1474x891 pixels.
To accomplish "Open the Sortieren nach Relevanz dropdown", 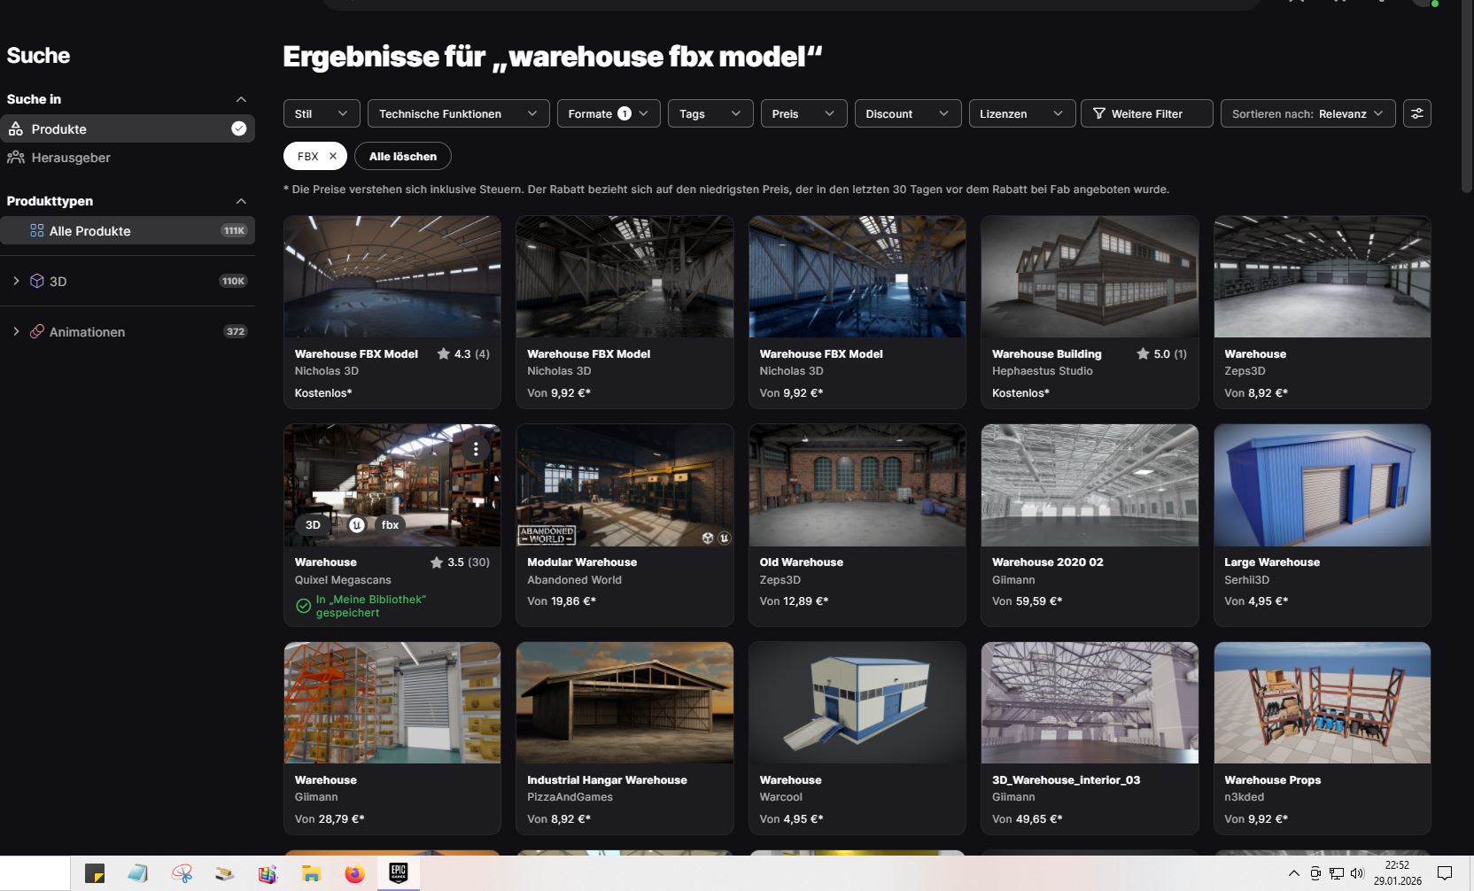I will pos(1307,113).
